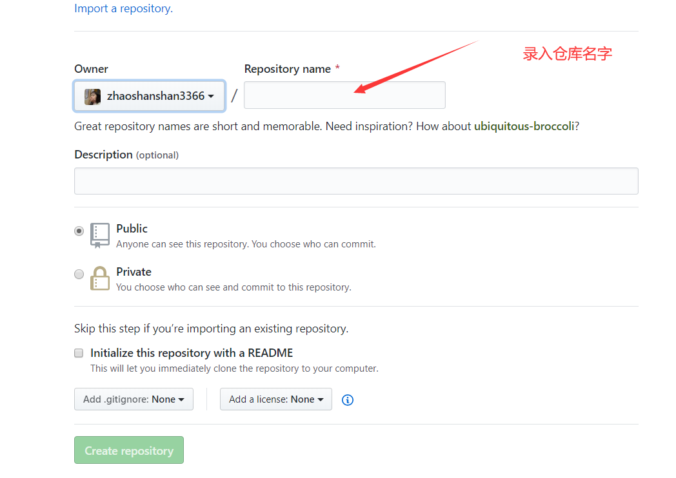Focus the Description text field
676x478 pixels.
coord(356,181)
